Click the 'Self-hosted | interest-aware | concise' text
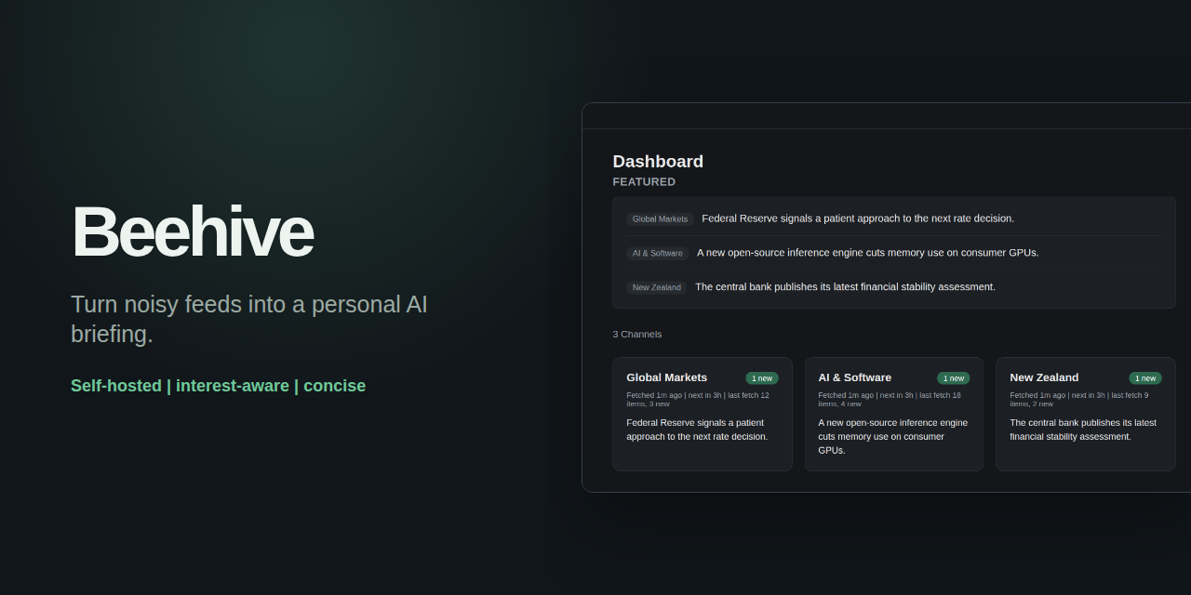The image size is (1191, 595). click(219, 385)
